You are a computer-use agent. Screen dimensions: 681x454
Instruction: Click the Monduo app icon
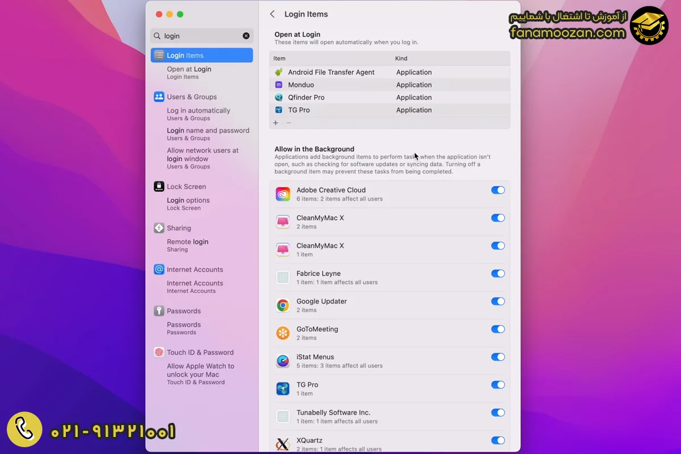coord(279,85)
